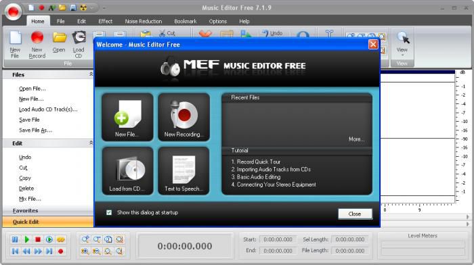Click the Go to End transport button
The width and height of the screenshot is (474, 265).
tap(49, 251)
